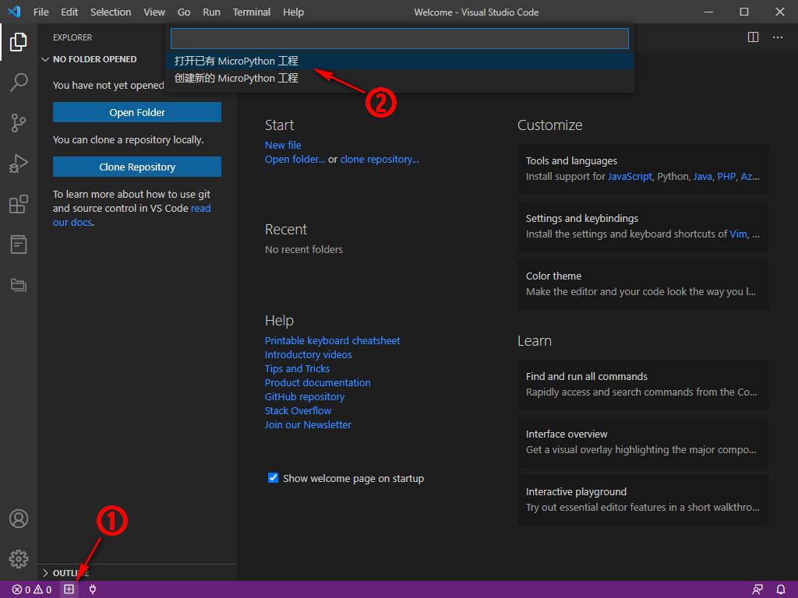The image size is (798, 598).
Task: Select 打开已有 MicroPython 工程 option
Action: point(400,61)
